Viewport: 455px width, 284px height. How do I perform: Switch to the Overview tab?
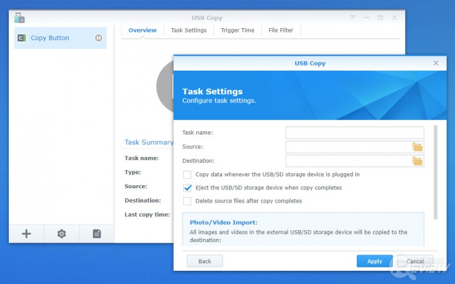coord(142,30)
